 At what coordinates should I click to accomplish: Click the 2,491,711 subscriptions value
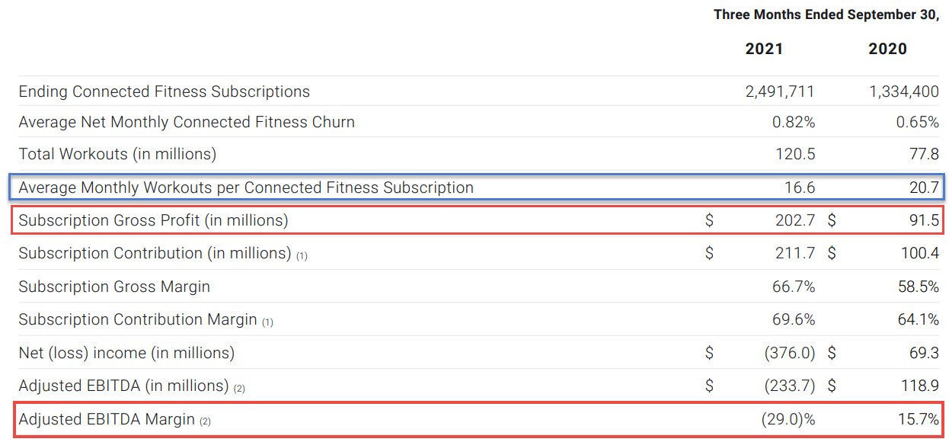pyautogui.click(x=780, y=91)
